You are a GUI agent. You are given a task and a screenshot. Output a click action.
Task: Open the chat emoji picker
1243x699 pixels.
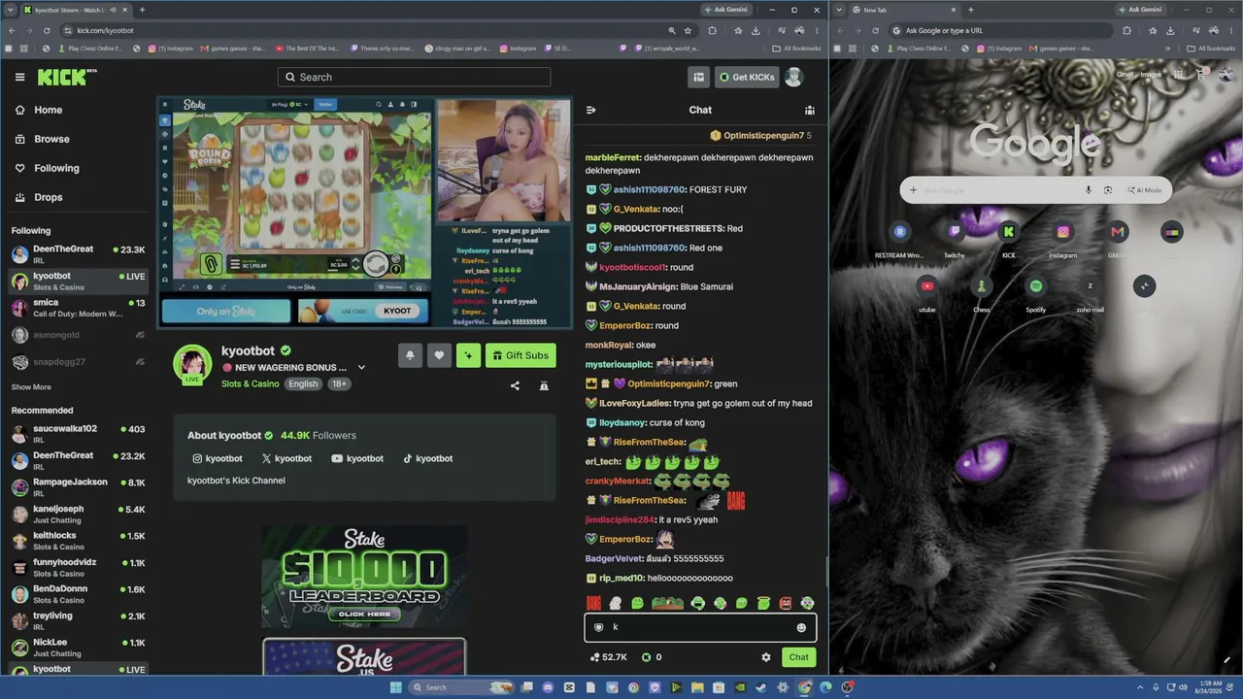[x=801, y=627]
